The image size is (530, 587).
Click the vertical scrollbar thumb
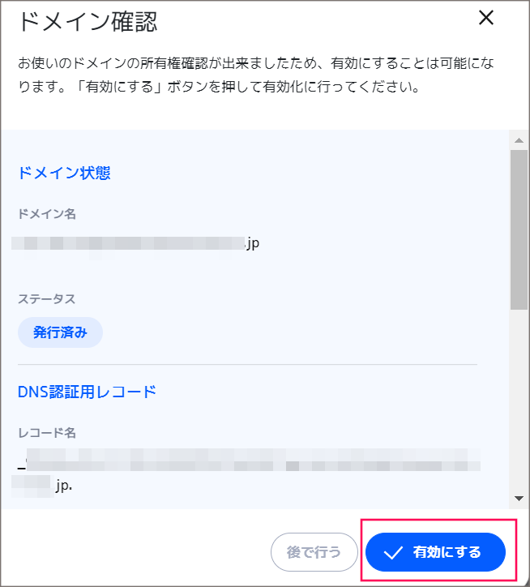tap(519, 229)
